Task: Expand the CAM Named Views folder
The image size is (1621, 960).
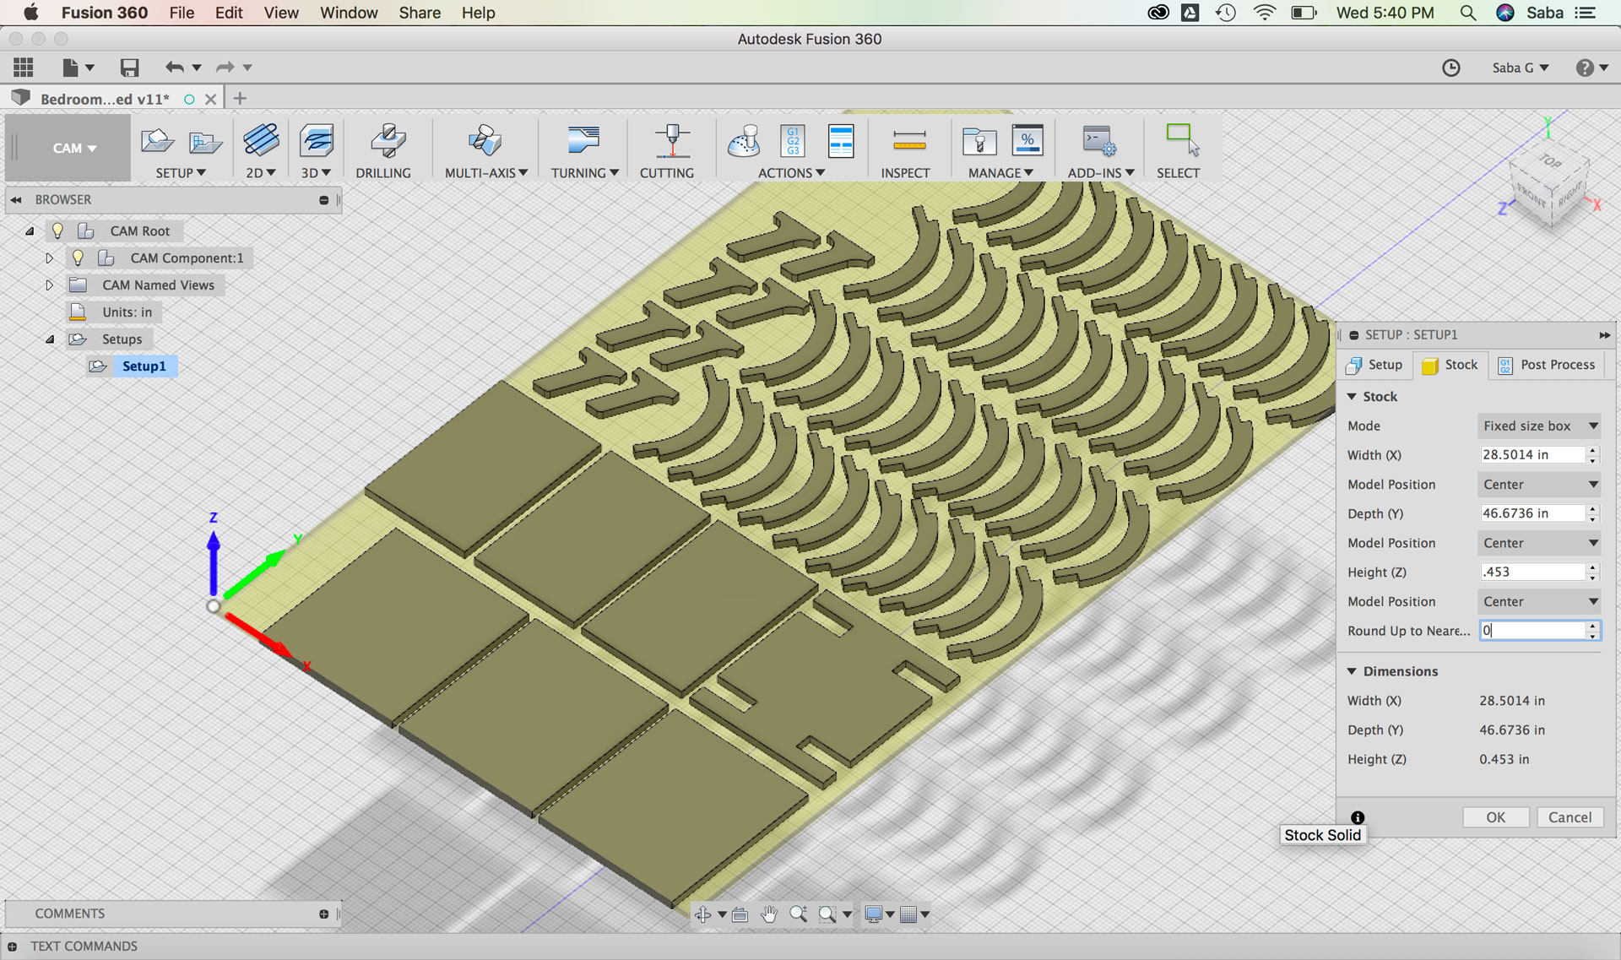Action: (49, 285)
